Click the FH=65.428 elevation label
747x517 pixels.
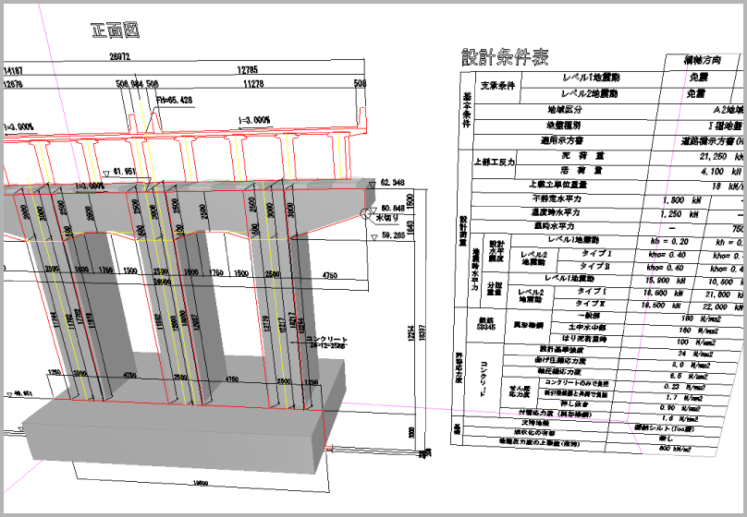175,100
